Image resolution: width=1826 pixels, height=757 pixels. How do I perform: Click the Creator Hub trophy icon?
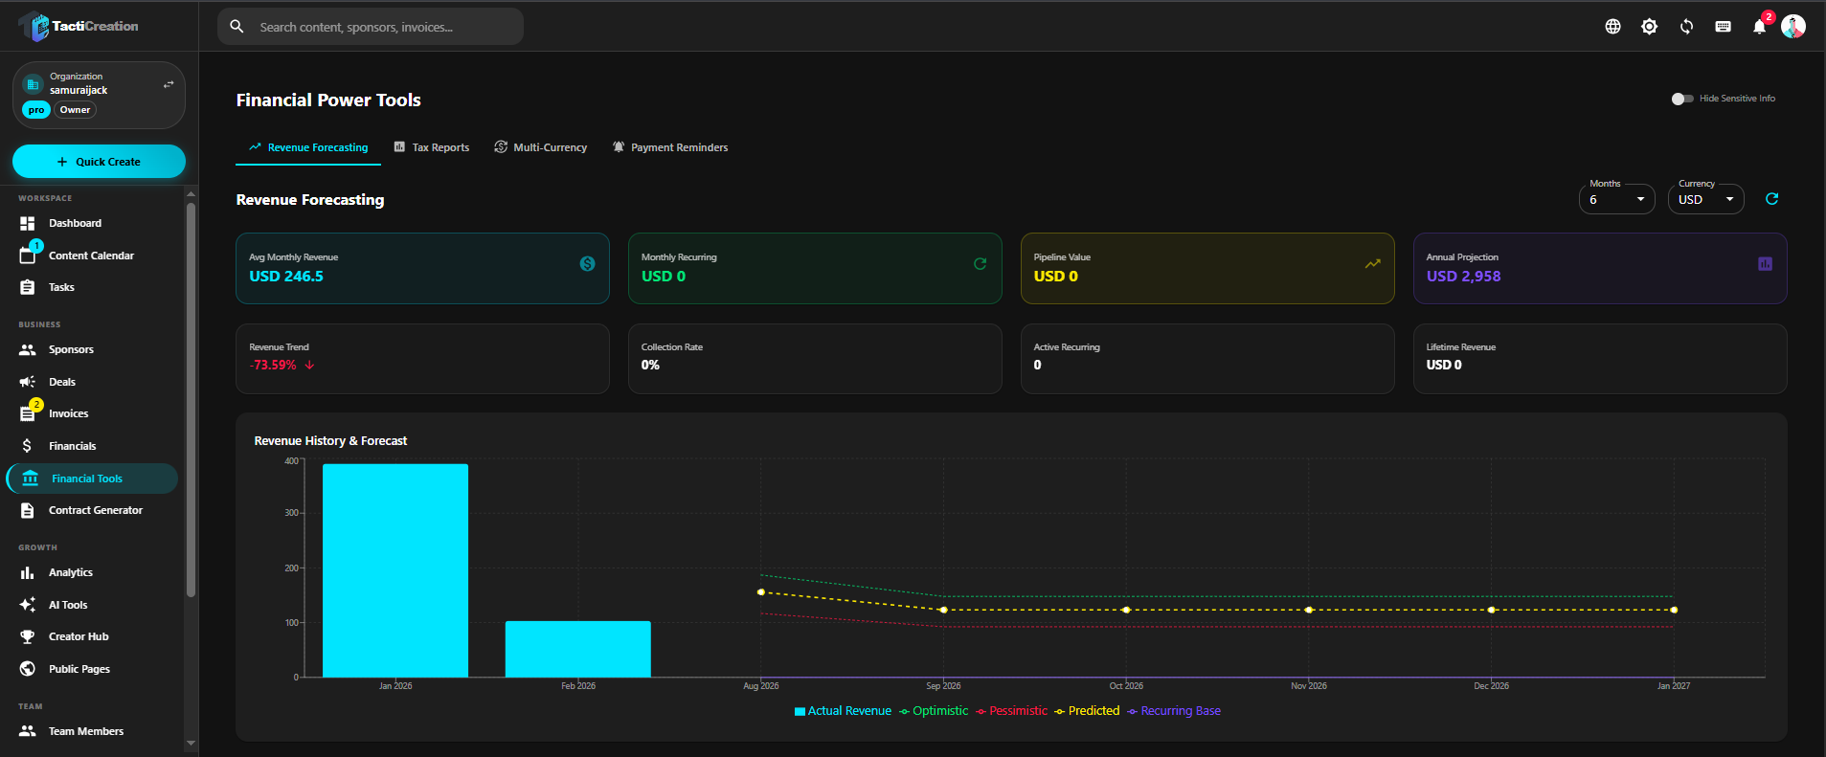coord(28,636)
